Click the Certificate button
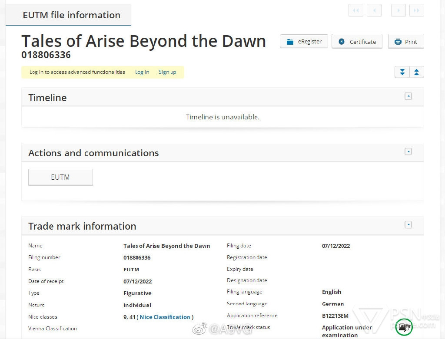445x339 pixels. click(x=357, y=42)
